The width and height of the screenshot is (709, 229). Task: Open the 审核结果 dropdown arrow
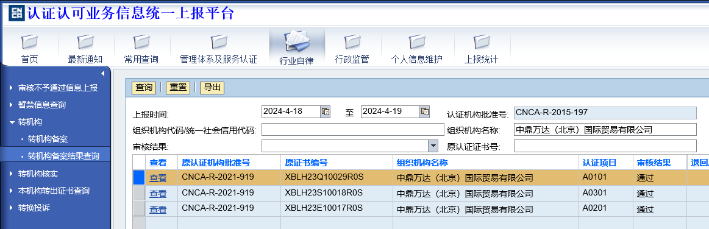tap(433, 146)
